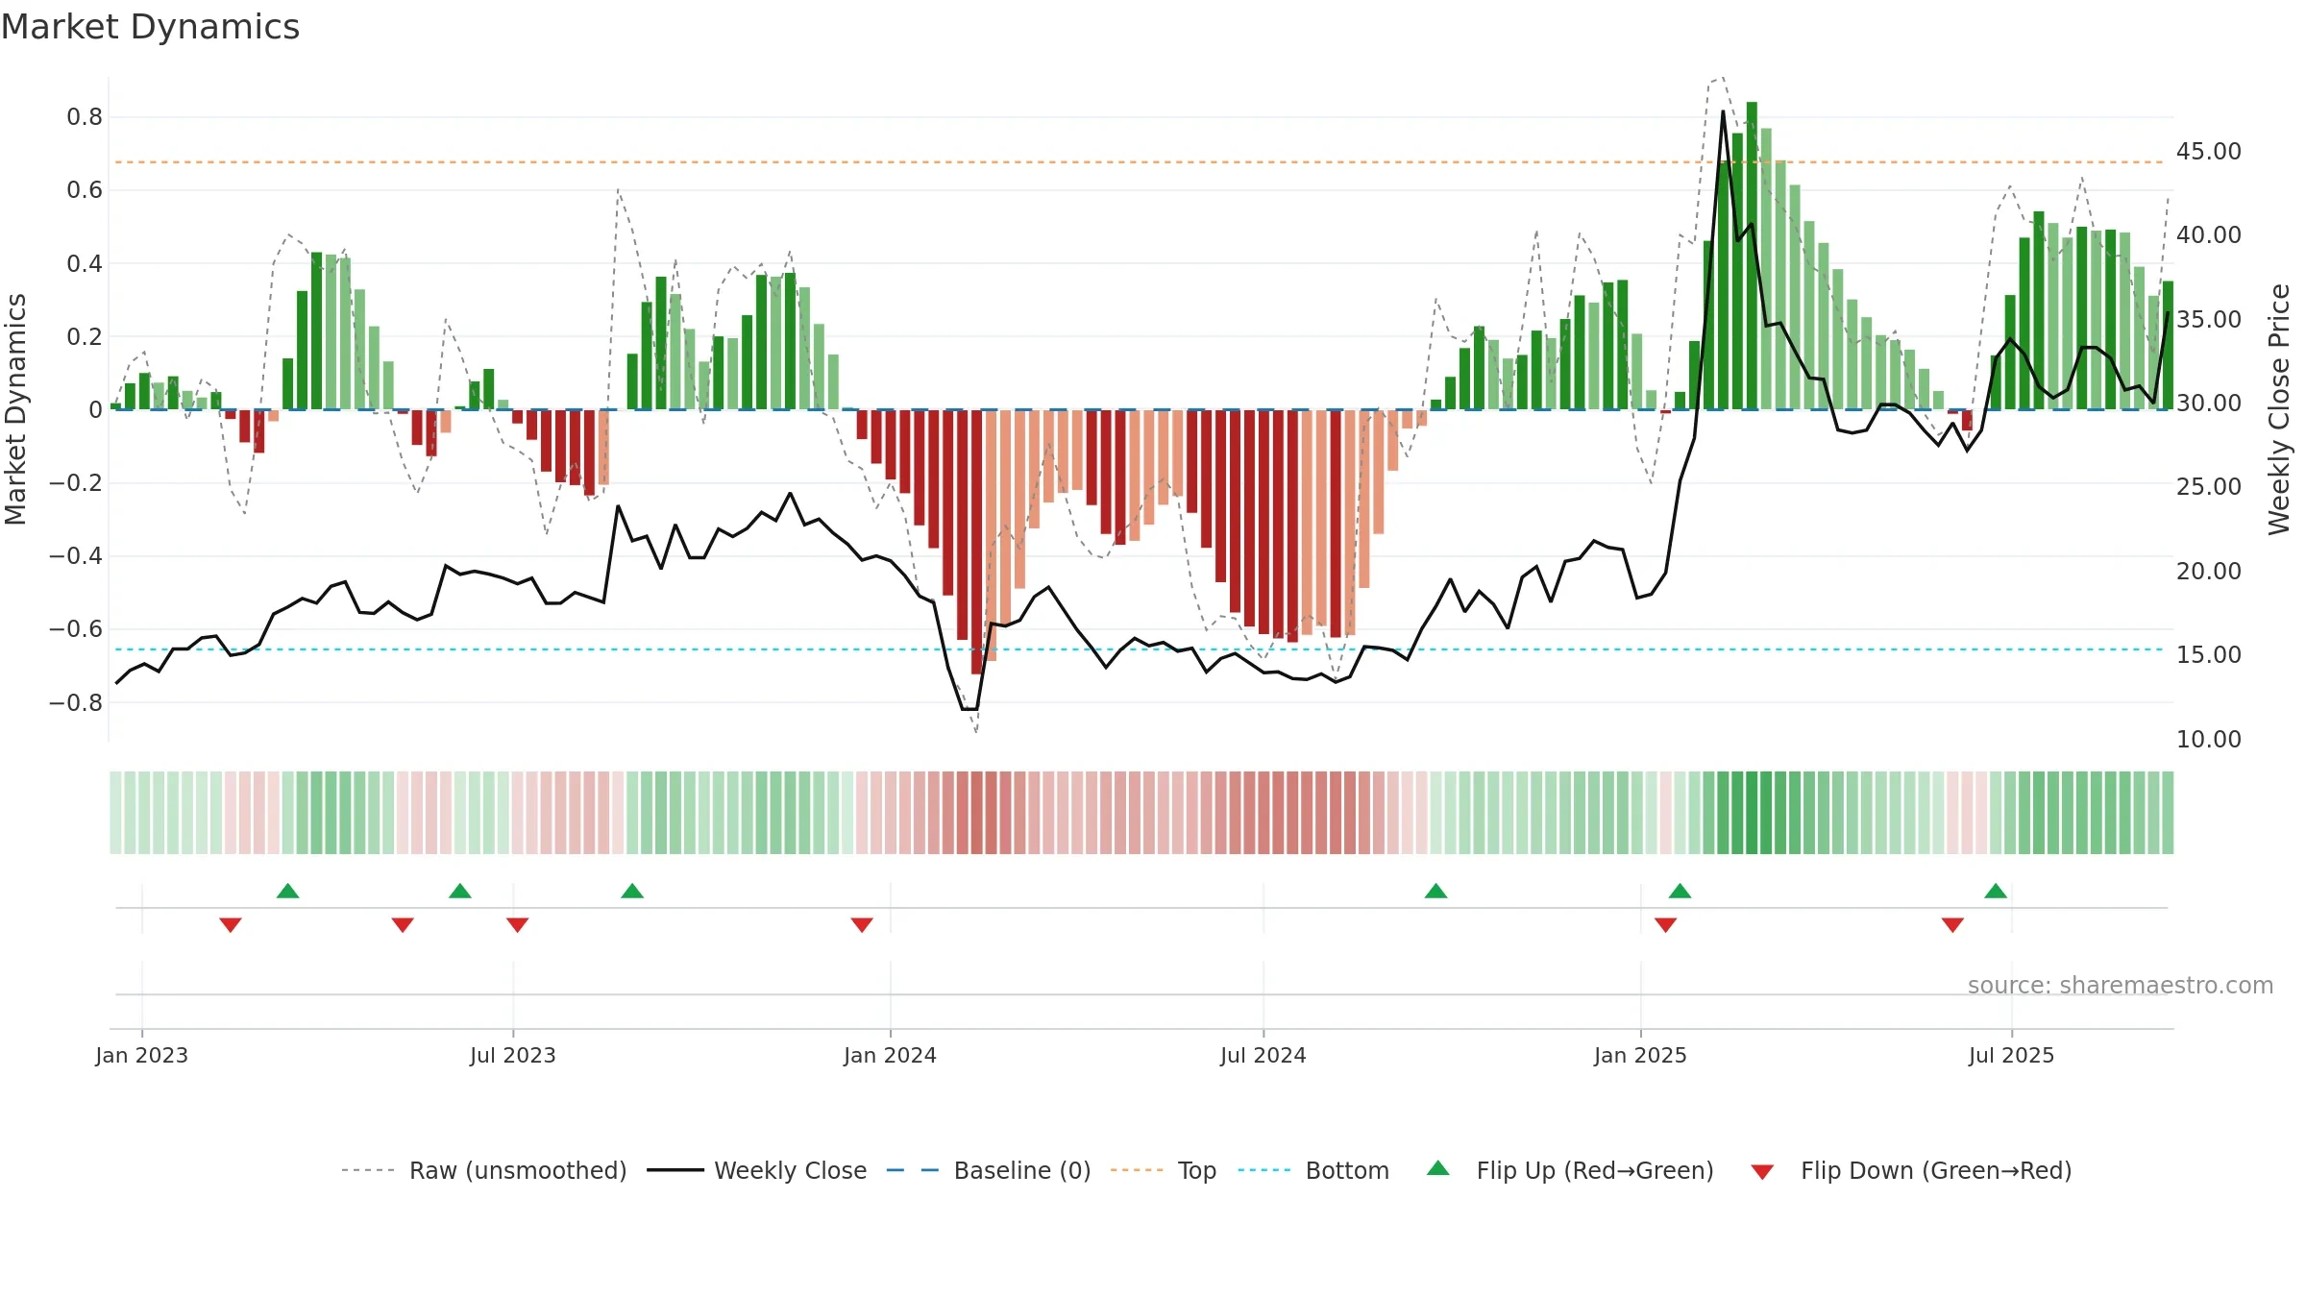Image resolution: width=2306 pixels, height=1297 pixels.
Task: Click the −0.8 left axis tick label
Action: (75, 702)
